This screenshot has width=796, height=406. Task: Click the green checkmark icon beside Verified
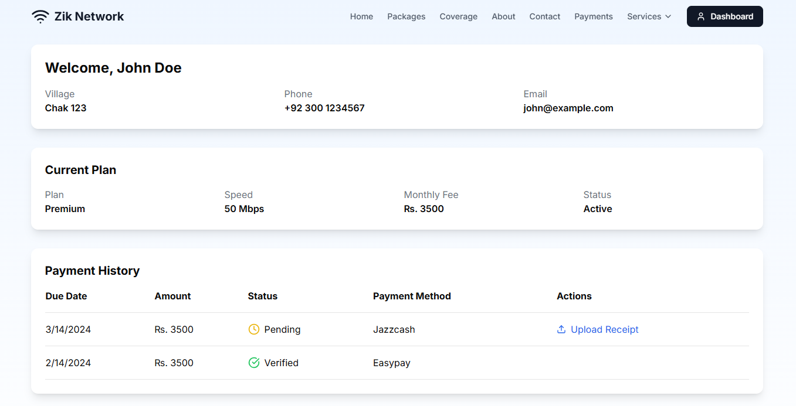click(x=253, y=363)
